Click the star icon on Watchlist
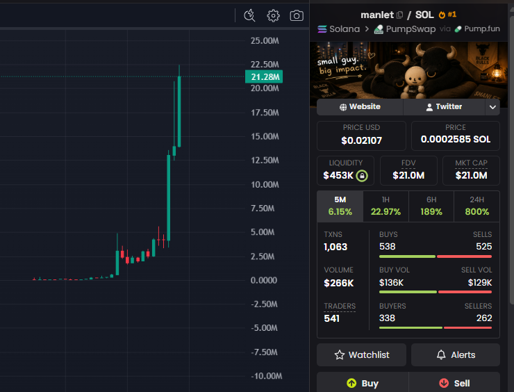The height and width of the screenshot is (392, 514). pos(340,355)
